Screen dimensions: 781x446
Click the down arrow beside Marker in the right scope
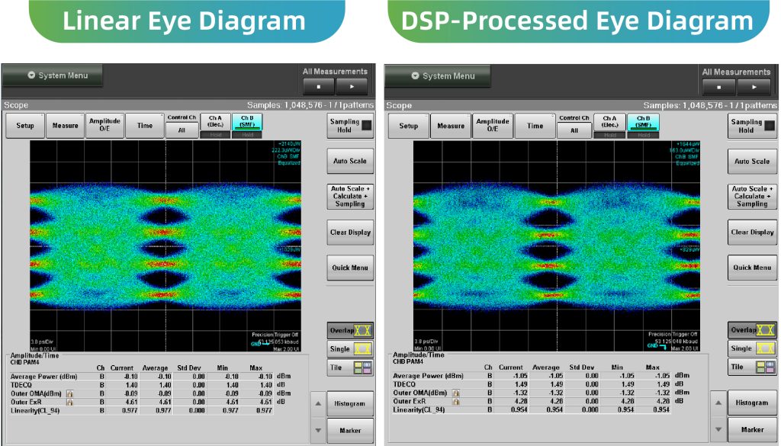(718, 429)
